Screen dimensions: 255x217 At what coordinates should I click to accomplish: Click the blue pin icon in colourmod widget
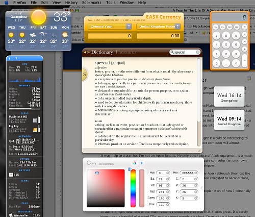pyautogui.click(x=142, y=163)
